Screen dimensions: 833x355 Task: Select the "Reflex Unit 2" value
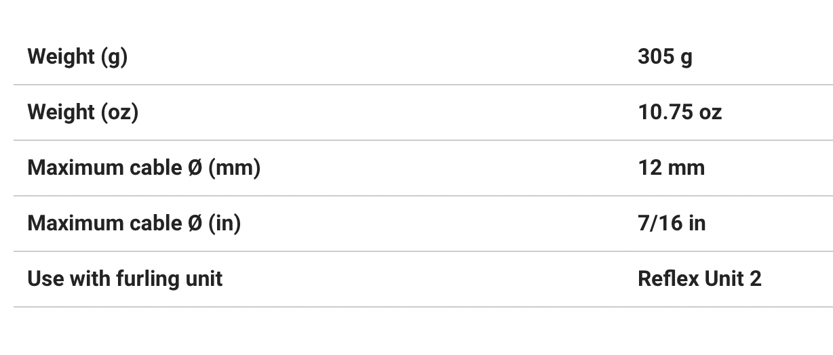[699, 279]
